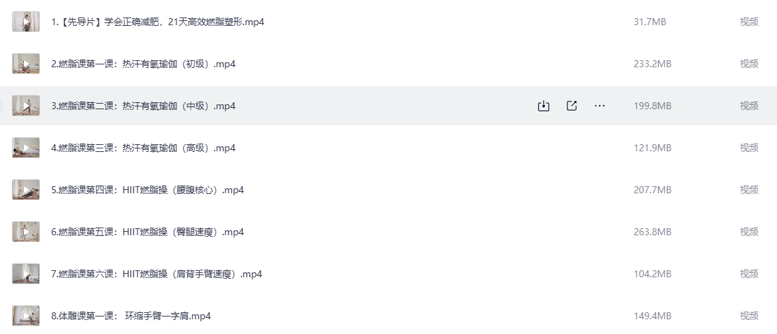This screenshot has width=777, height=334.
Task: Click thumbnail of 热汗有氧瑜伽（高级）video
Action: (26, 148)
